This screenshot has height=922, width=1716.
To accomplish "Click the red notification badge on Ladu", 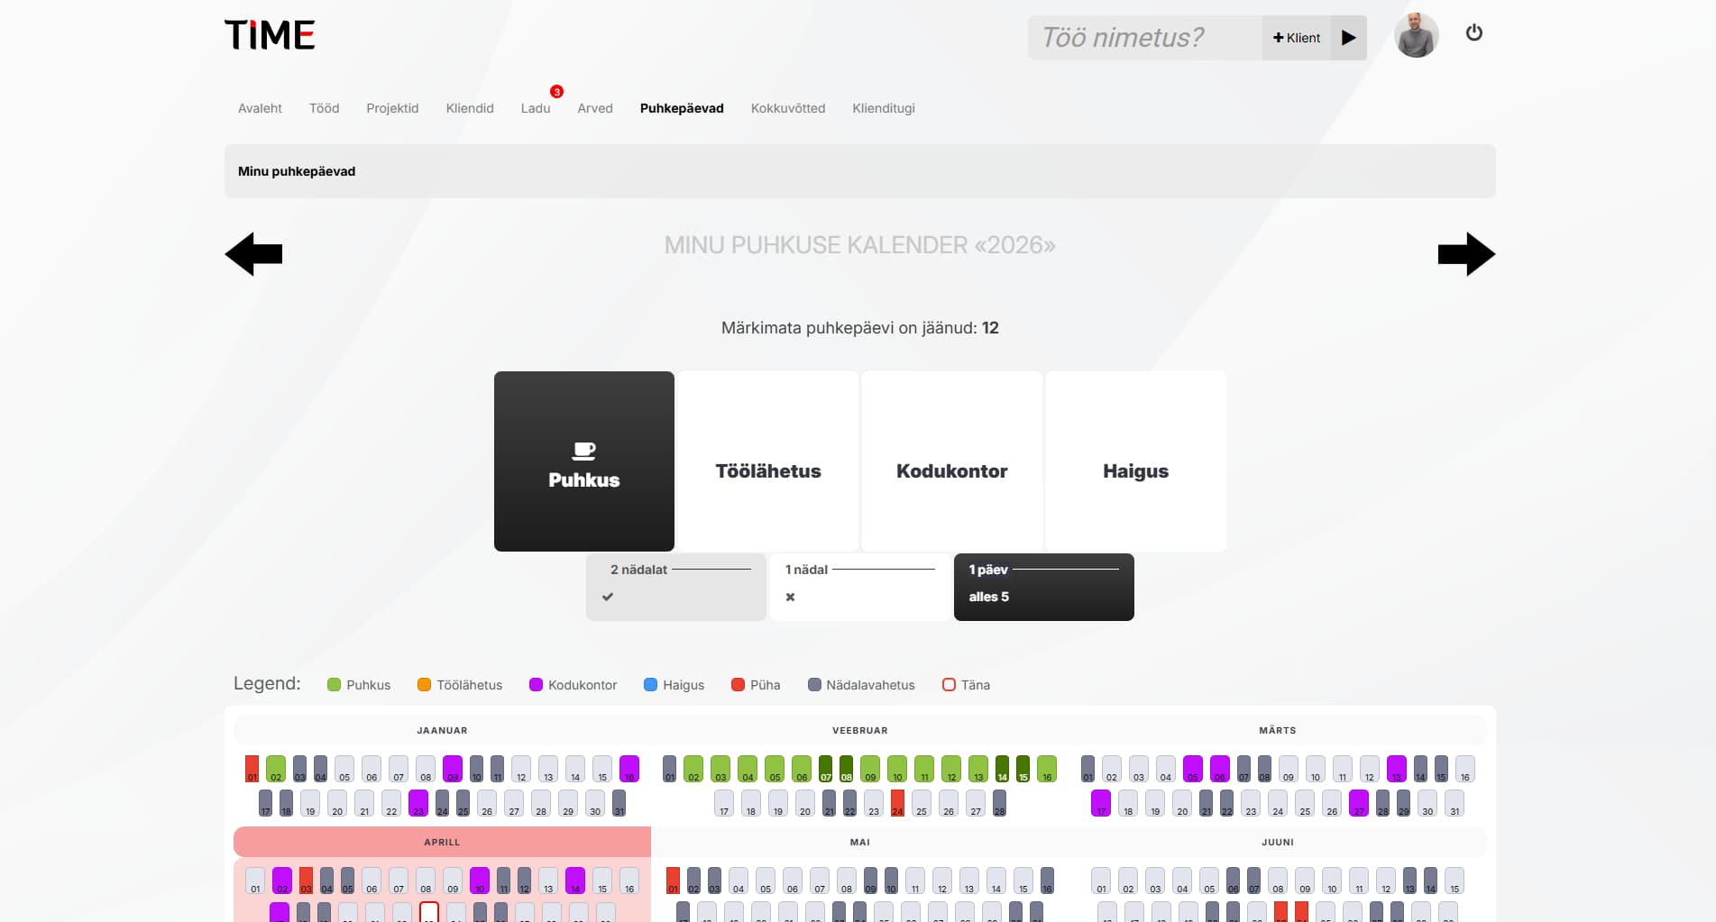I will point(556,92).
